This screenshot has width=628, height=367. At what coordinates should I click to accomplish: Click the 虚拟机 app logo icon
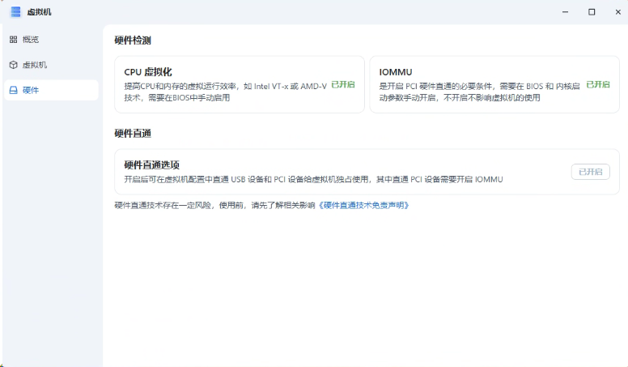click(15, 12)
